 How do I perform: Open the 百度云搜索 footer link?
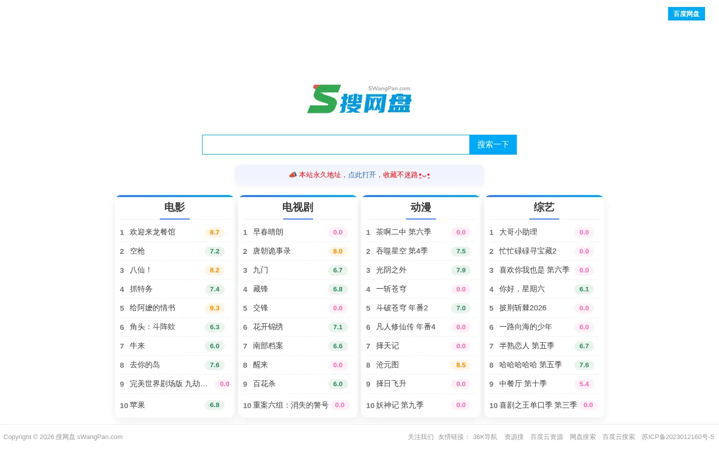coord(619,437)
